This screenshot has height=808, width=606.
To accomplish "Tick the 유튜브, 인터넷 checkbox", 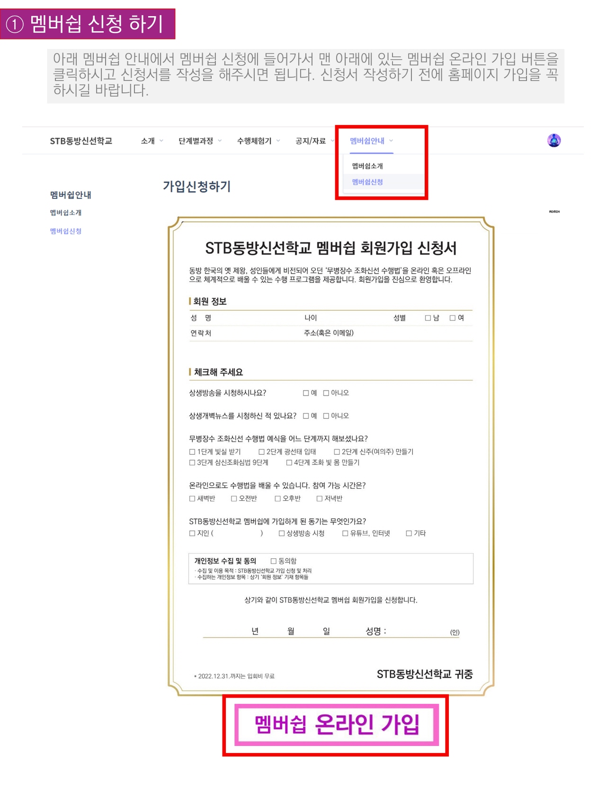I will (x=345, y=534).
